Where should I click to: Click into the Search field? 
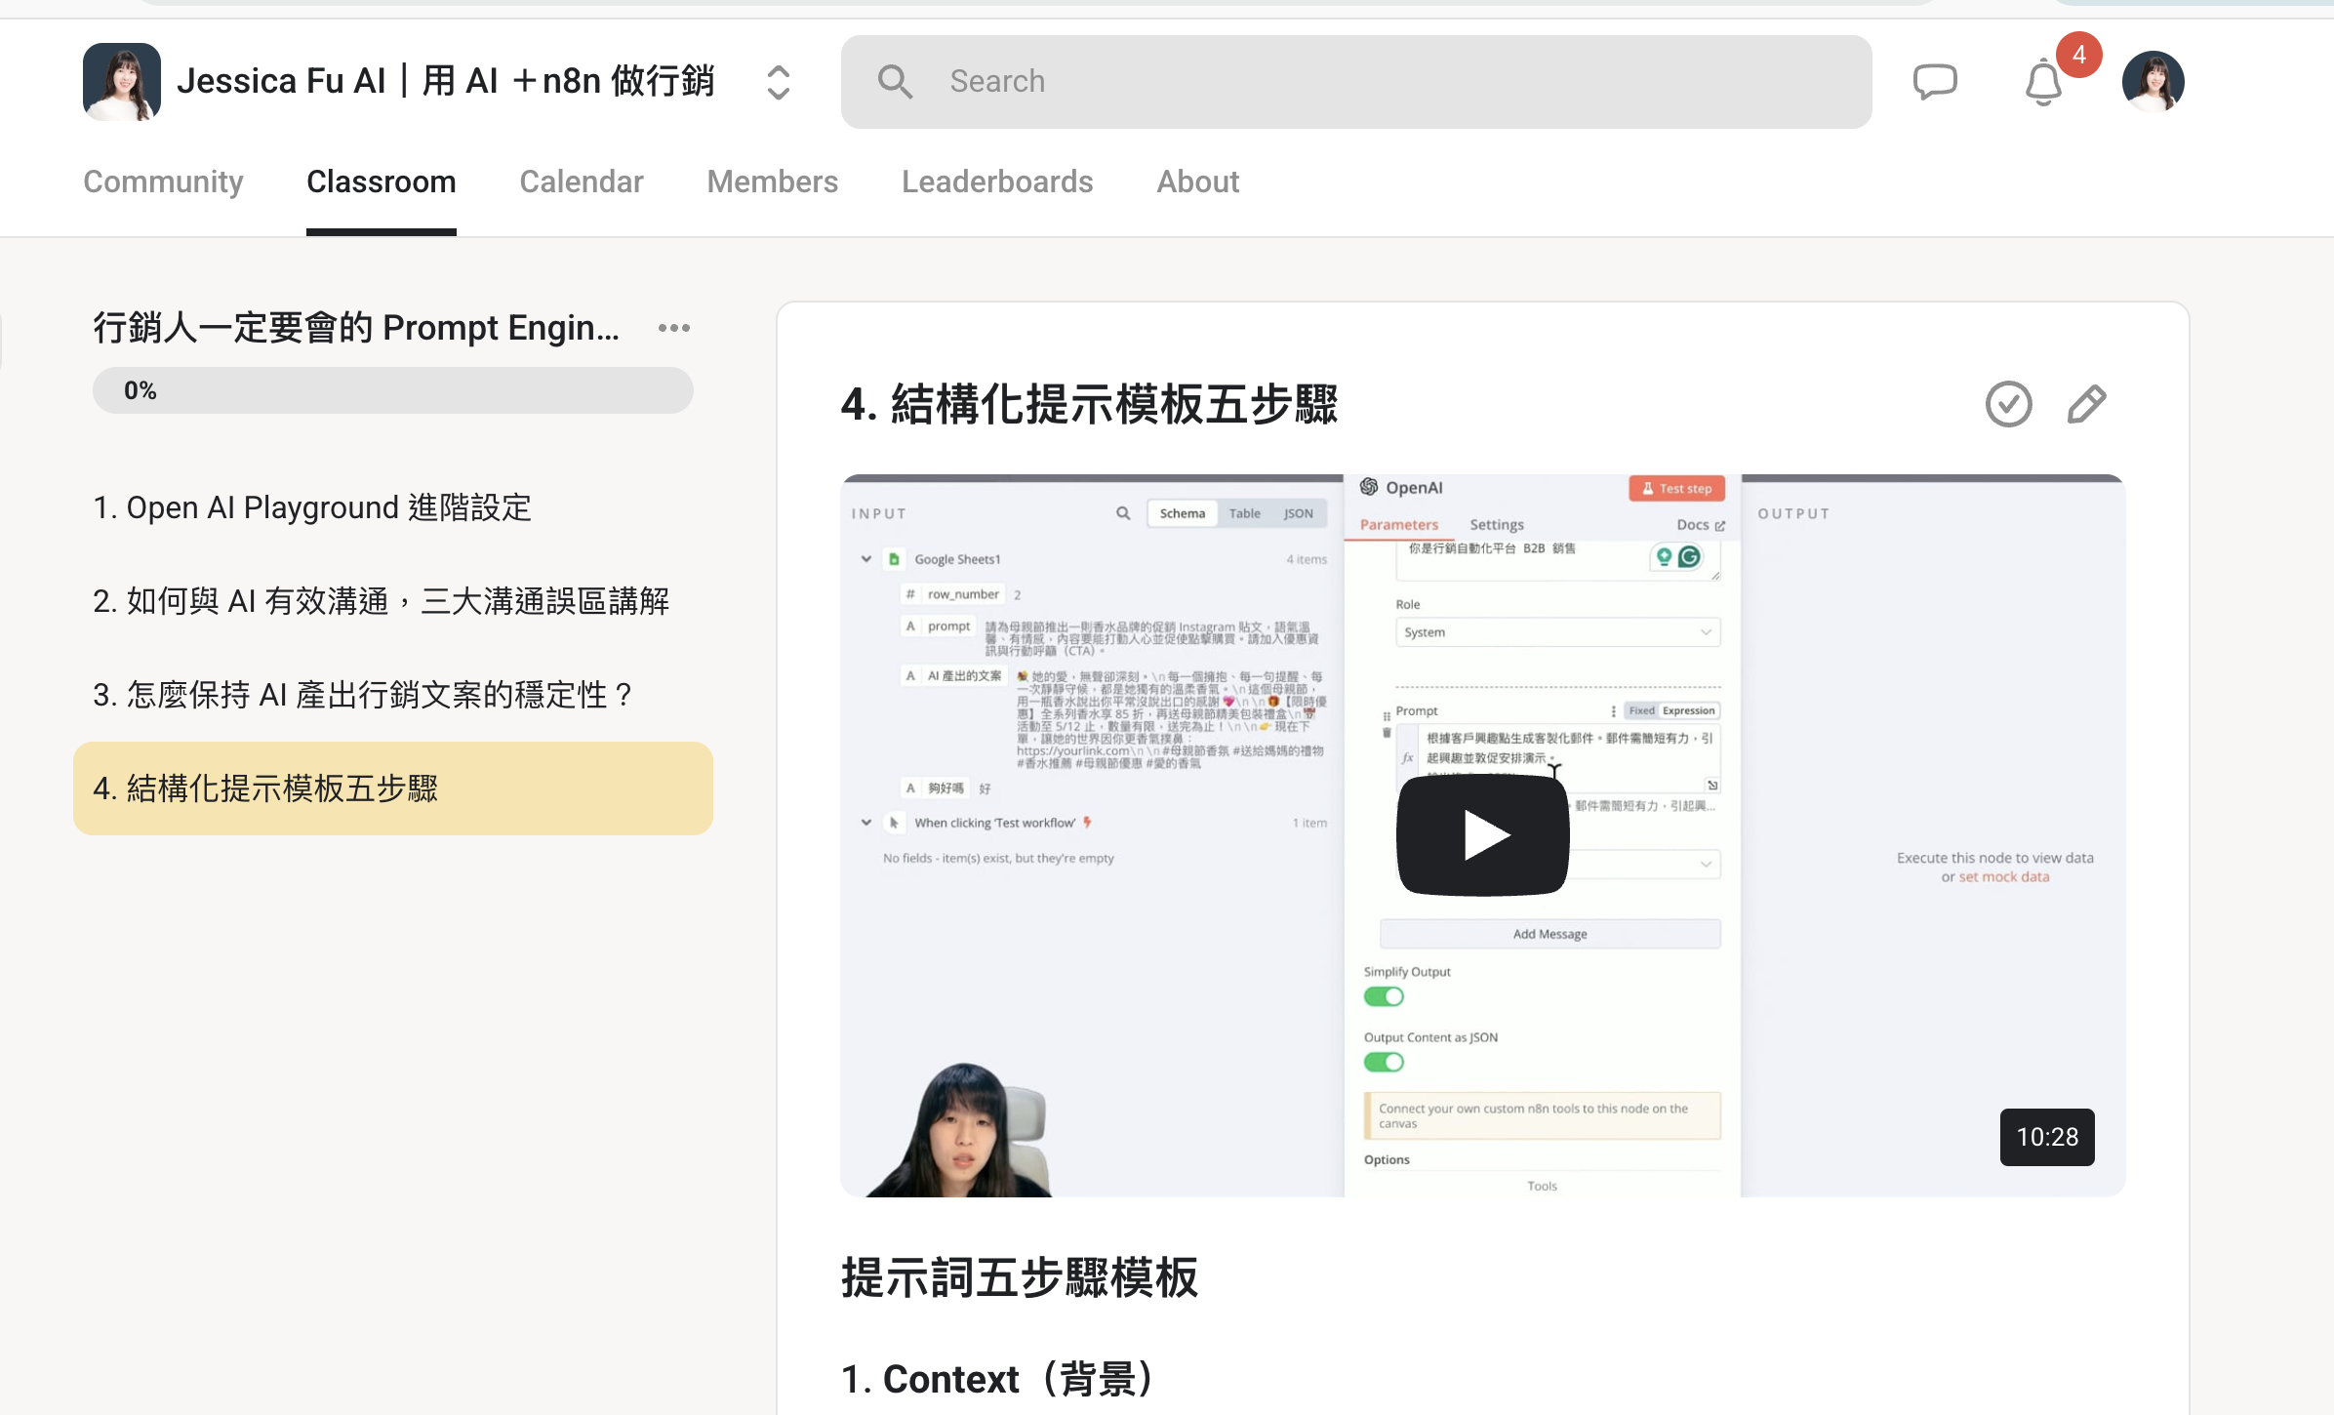pyautogui.click(x=1366, y=82)
